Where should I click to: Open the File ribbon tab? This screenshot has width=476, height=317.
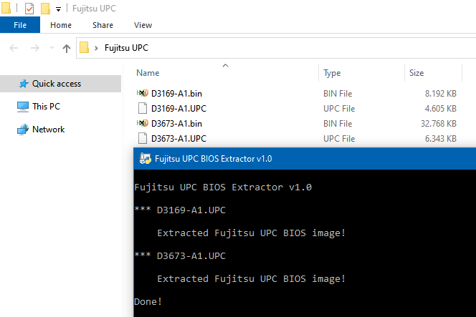(x=20, y=25)
